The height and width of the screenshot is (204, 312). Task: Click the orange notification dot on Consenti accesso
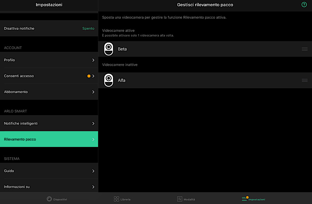pyautogui.click(x=89, y=76)
